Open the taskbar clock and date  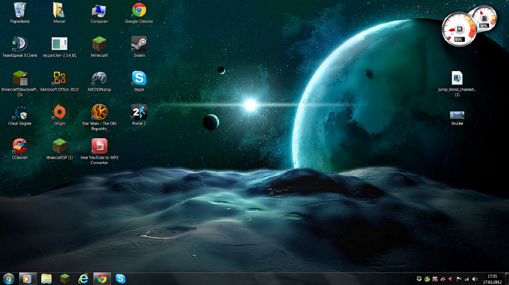click(492, 278)
